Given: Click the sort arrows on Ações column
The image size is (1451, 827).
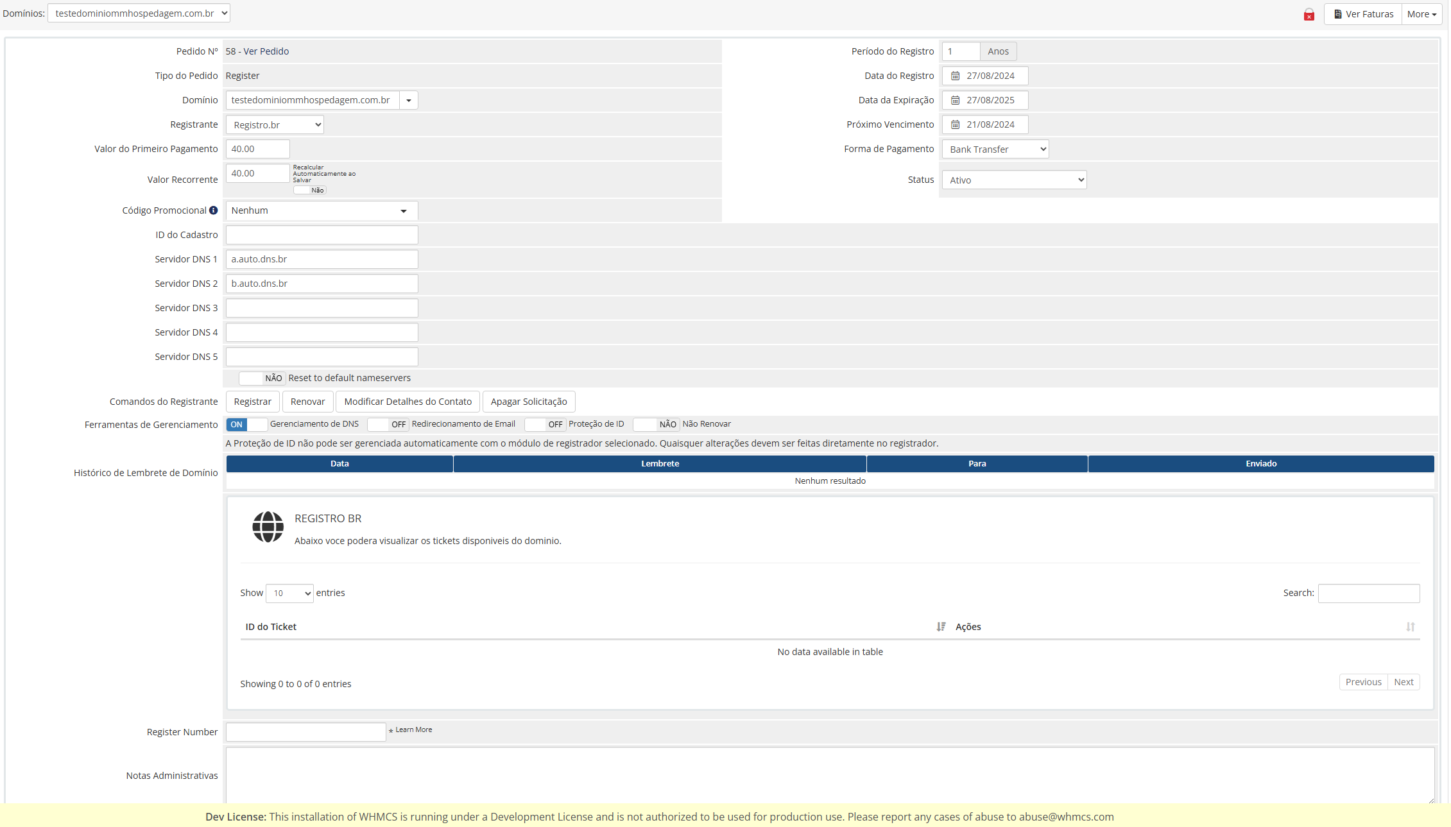Looking at the screenshot, I should (1410, 627).
